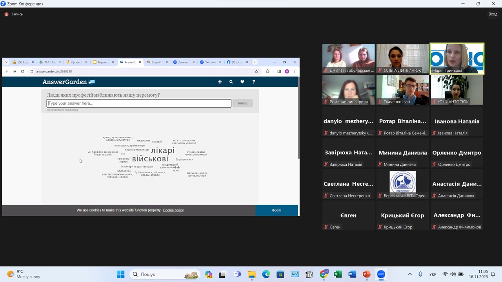502x282 pixels.
Task: Click the 'Type your answer here' field
Action: coord(139,103)
